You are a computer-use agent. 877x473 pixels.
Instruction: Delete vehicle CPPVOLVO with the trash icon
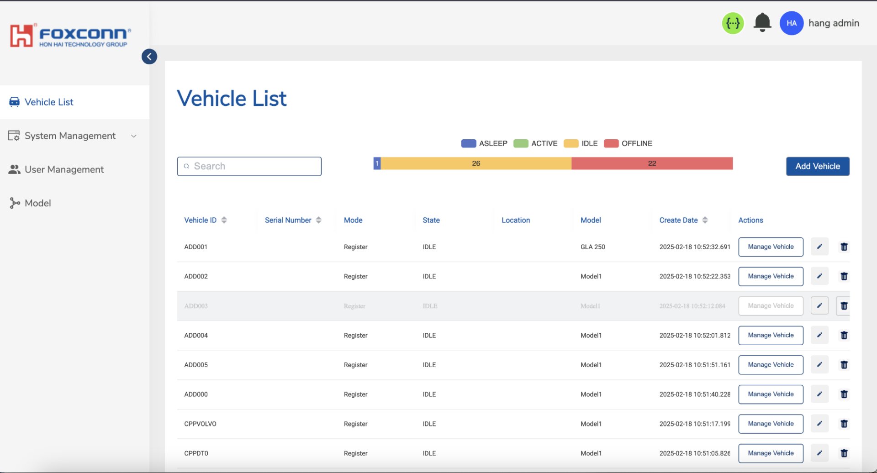coord(844,424)
